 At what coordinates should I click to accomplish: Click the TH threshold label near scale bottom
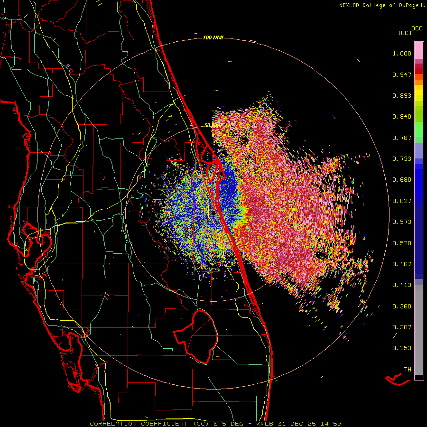click(408, 370)
